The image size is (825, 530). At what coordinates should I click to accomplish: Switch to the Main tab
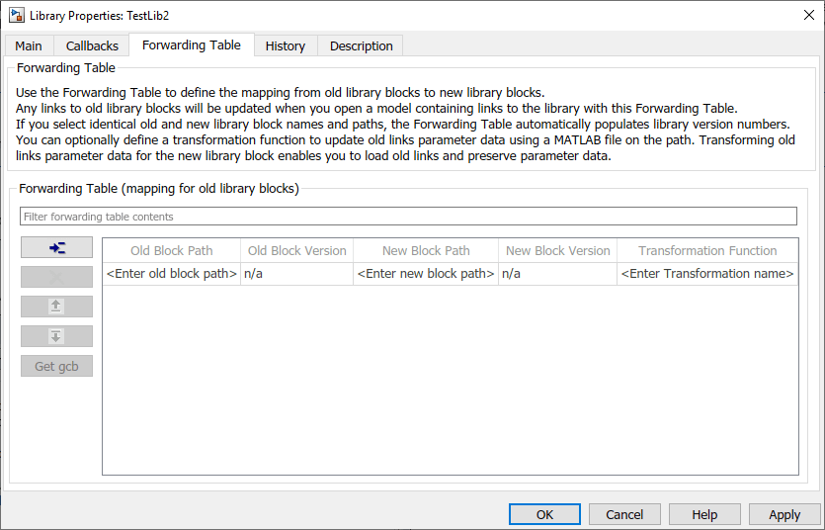point(29,45)
